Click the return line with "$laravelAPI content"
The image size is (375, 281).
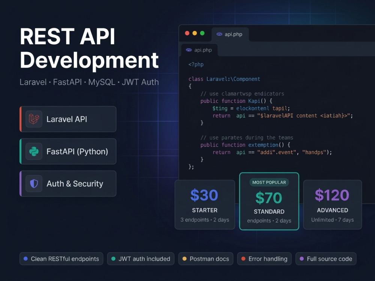pyautogui.click(x=283, y=116)
